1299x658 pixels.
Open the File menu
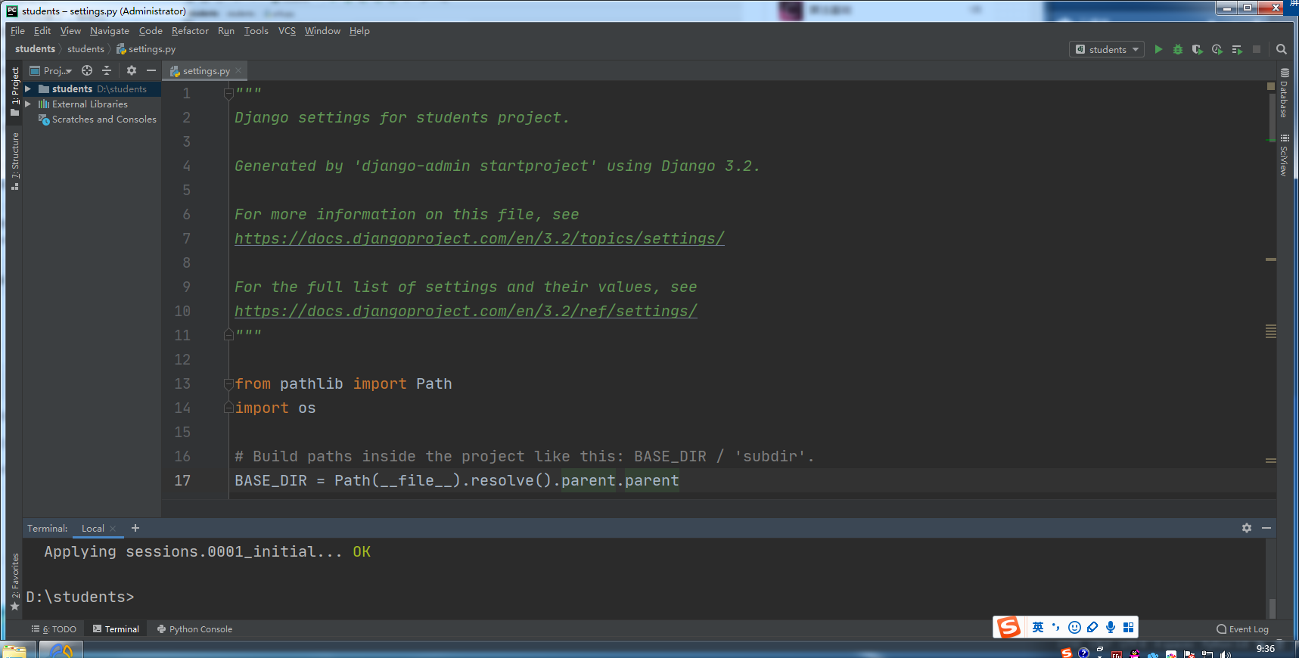(17, 31)
